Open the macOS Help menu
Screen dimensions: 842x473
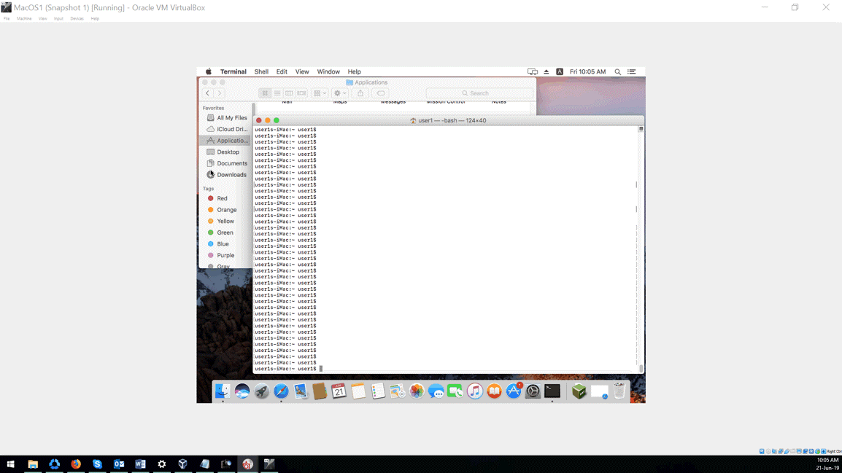coord(355,71)
